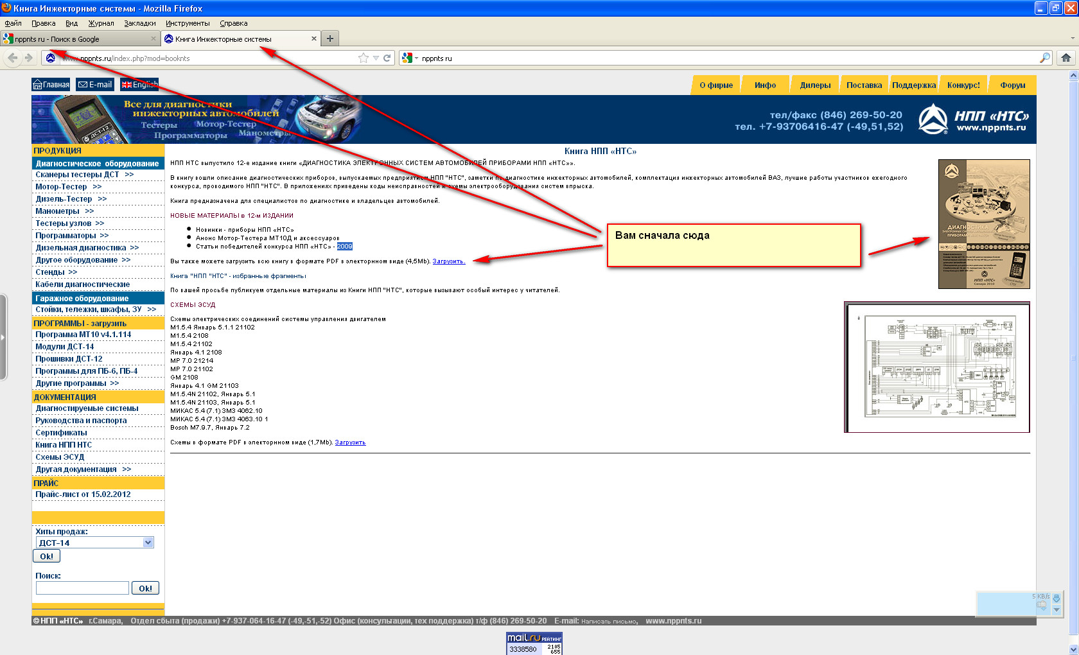Screen dimensions: 1079x655
Task: Click the page scrollbar up arrow
Action: coord(1073,75)
